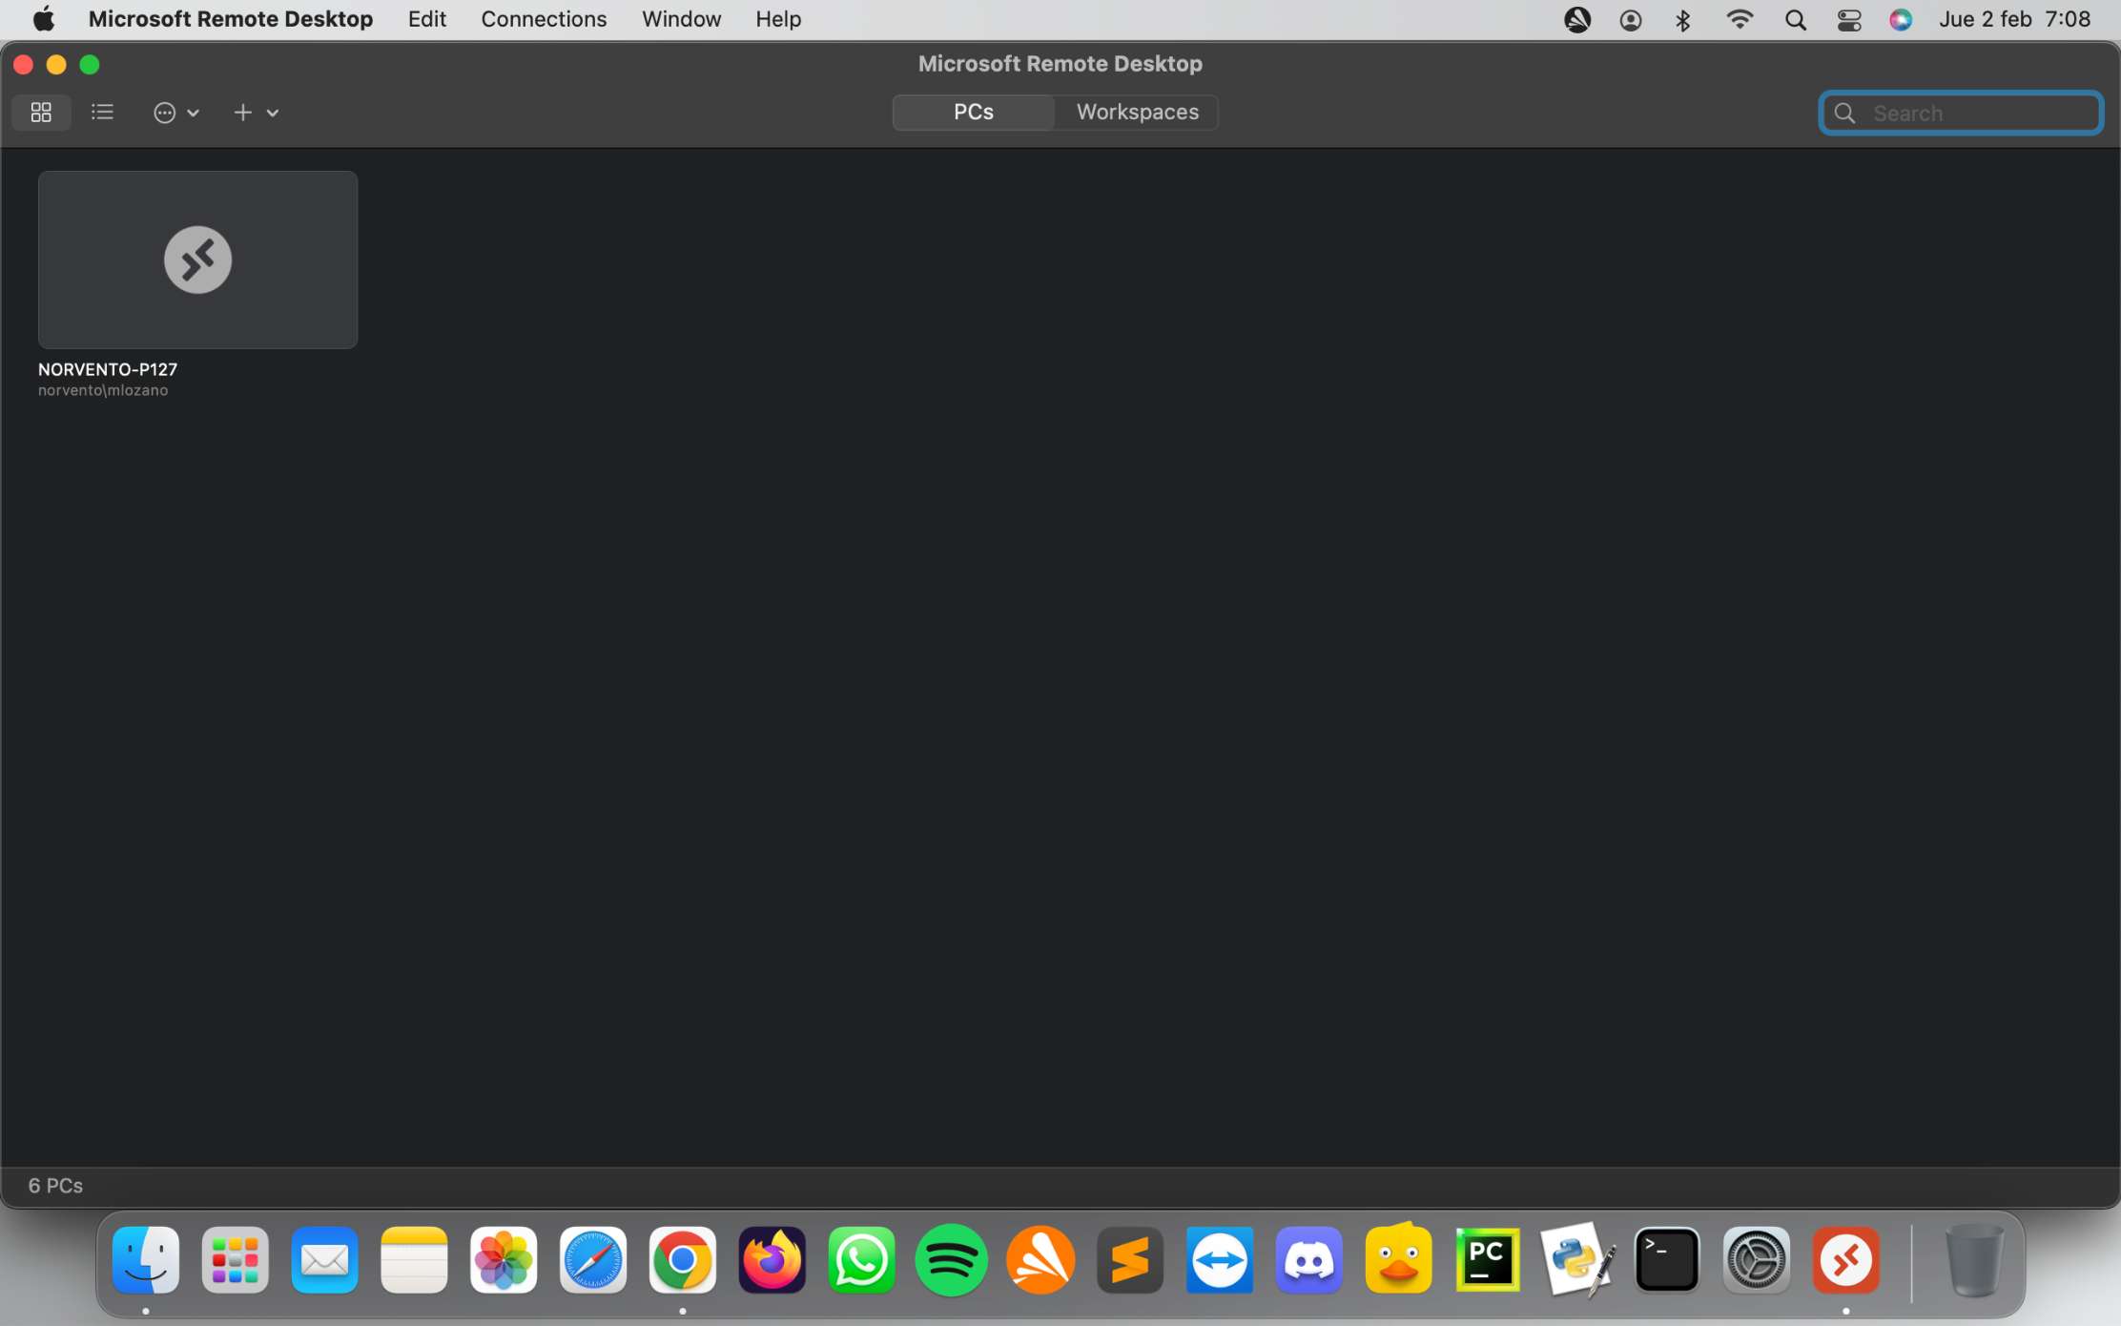Open the Apple menu

[x=43, y=19]
